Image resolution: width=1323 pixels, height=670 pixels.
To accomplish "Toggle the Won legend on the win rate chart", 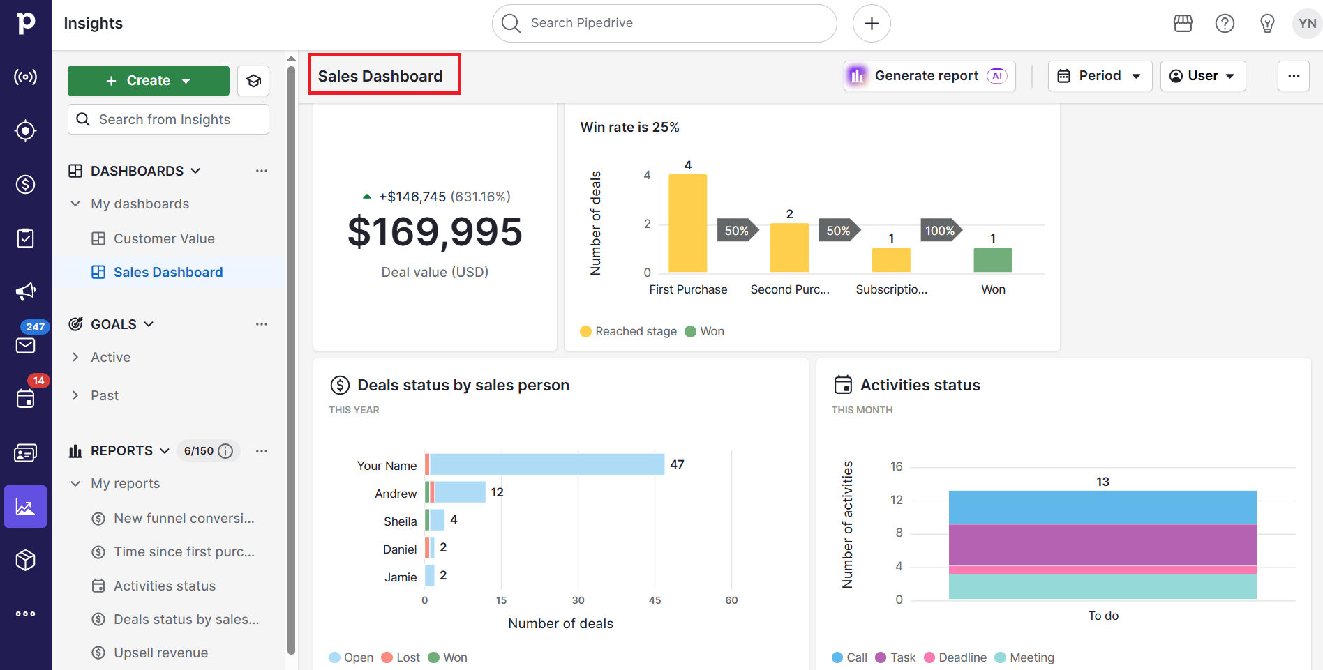I will [704, 330].
